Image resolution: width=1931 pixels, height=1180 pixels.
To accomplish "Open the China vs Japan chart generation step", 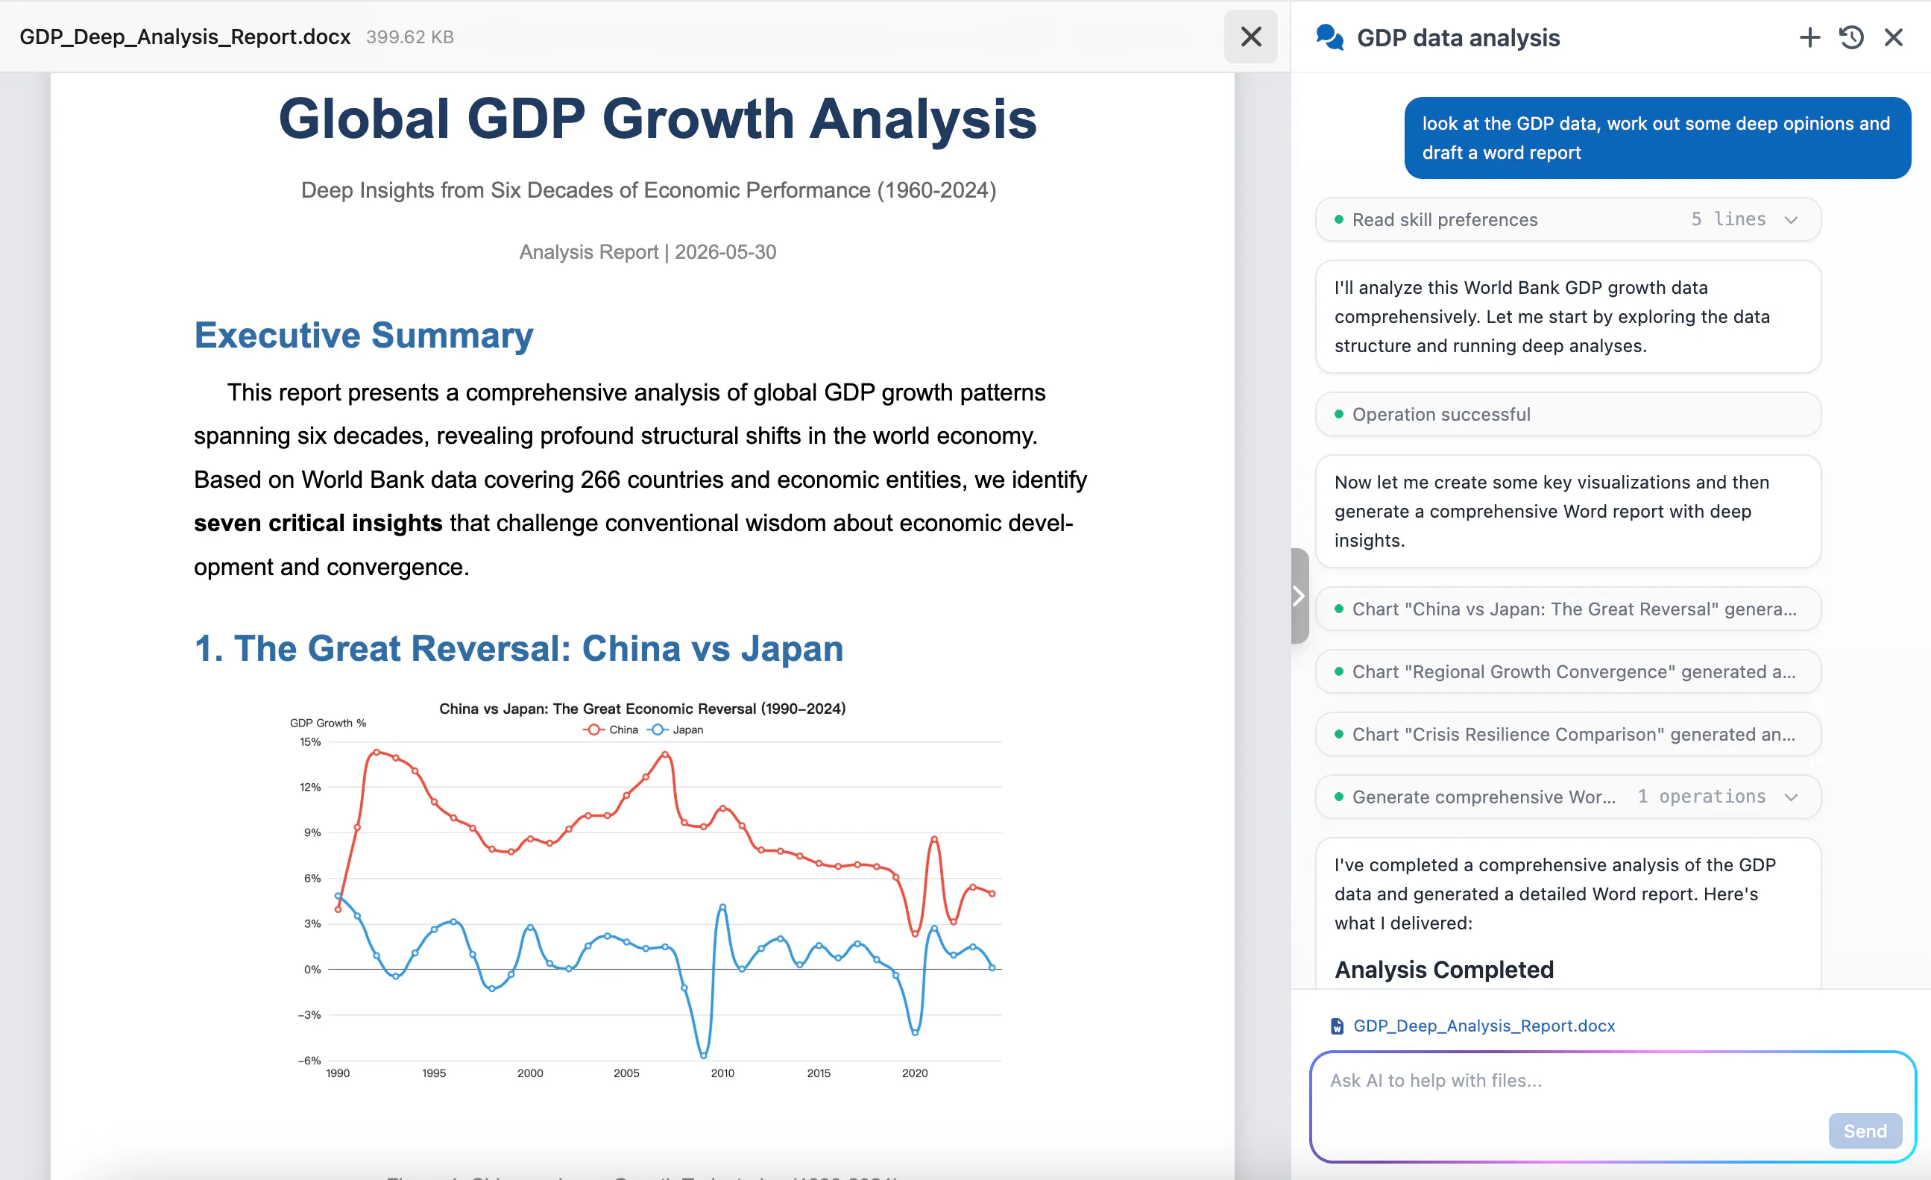I will pyautogui.click(x=1568, y=609).
